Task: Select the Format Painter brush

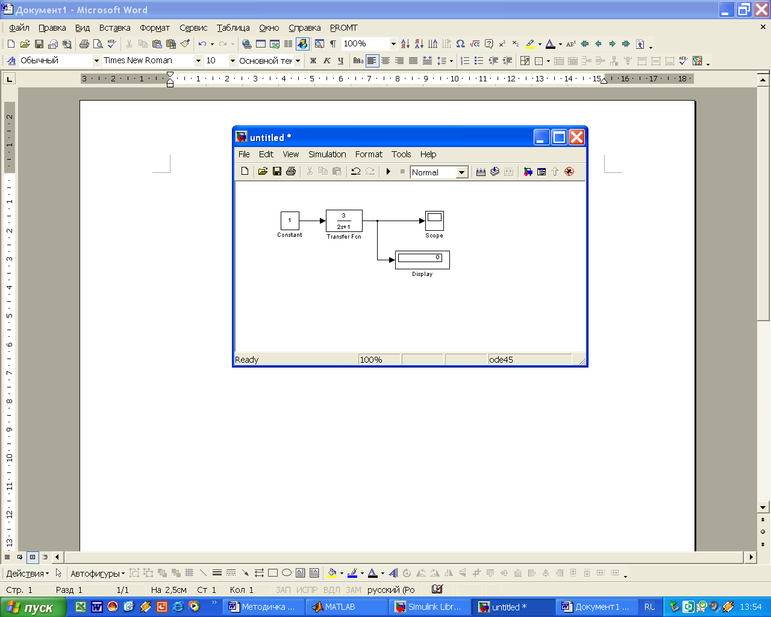Action: (x=186, y=44)
